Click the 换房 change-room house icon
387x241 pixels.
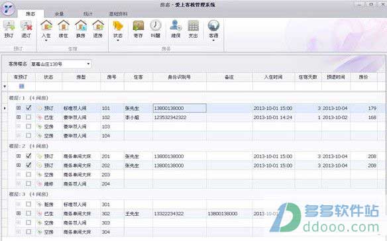[x=81, y=26]
